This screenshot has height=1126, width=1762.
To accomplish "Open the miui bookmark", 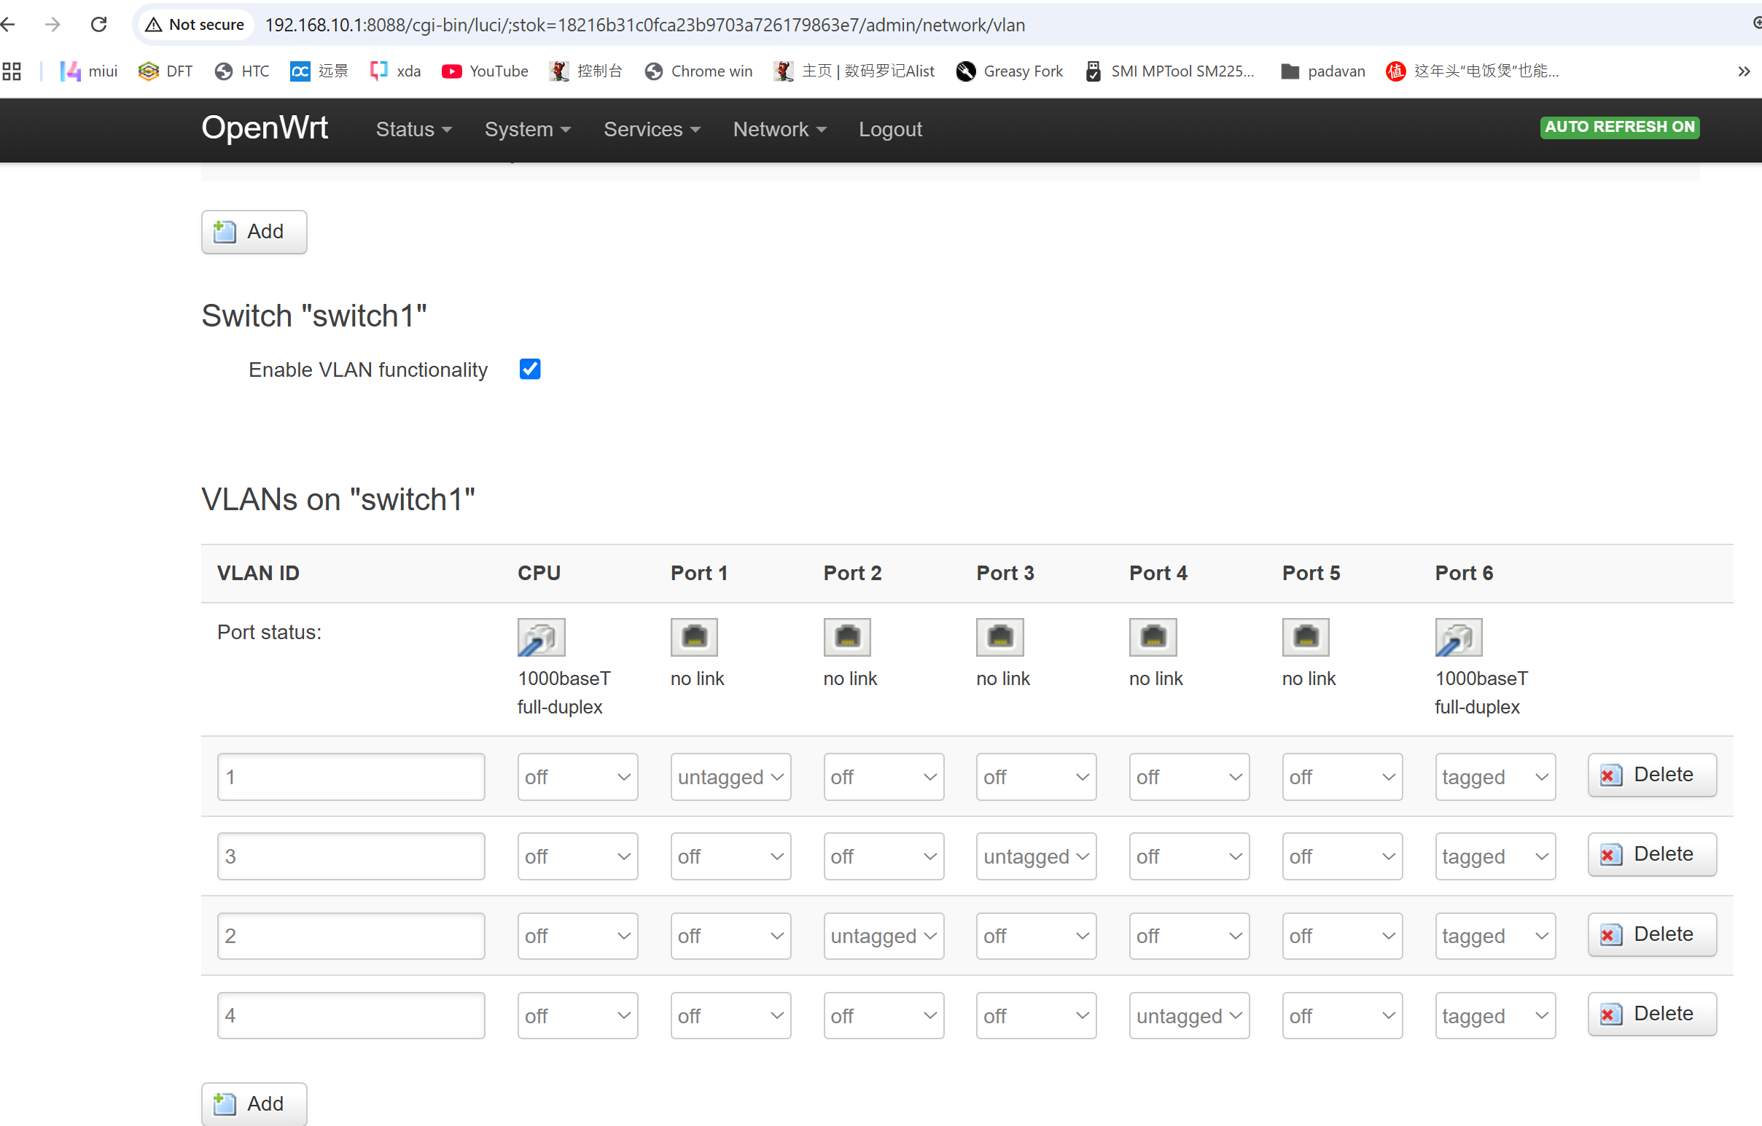I will click(88, 71).
